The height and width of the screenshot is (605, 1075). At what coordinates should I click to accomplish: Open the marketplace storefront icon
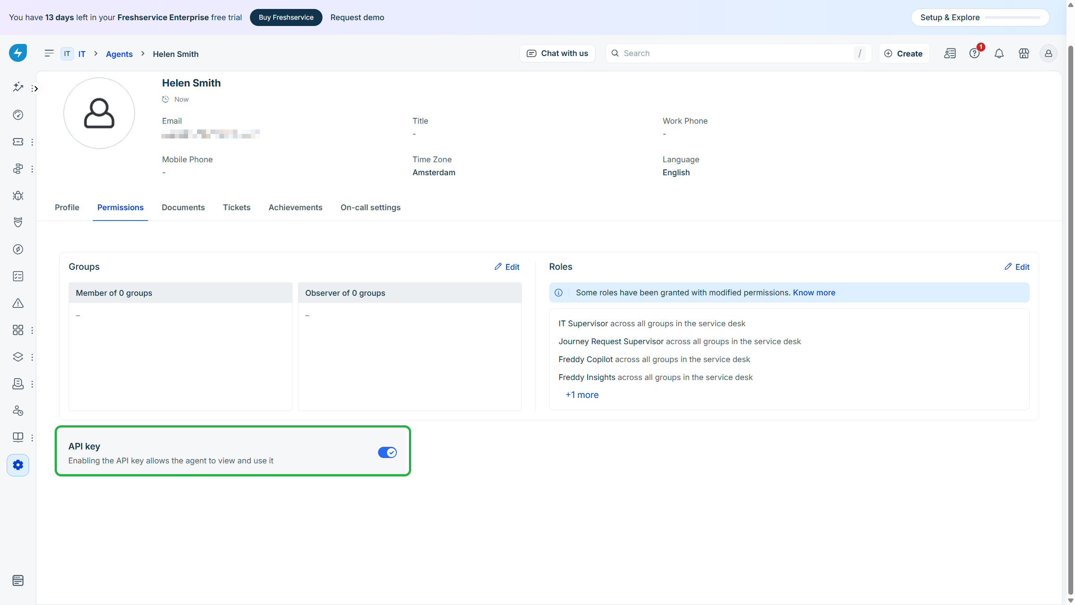tap(1024, 53)
